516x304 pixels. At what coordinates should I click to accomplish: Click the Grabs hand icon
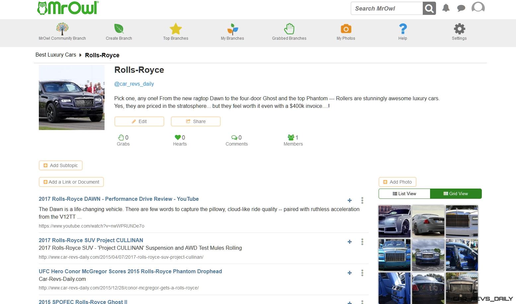point(121,137)
